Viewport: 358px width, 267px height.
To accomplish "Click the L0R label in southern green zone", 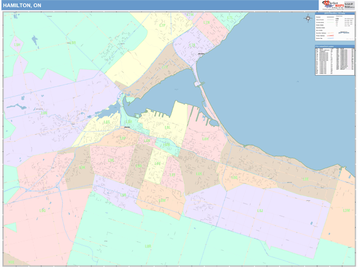I will click(148, 246).
